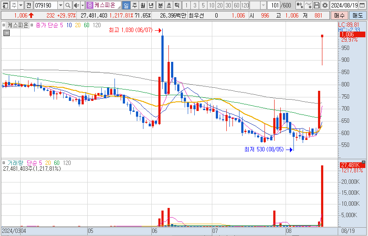368x236 pixels.
Task: Select the 틱 tick chart tab
Action: point(177,5)
